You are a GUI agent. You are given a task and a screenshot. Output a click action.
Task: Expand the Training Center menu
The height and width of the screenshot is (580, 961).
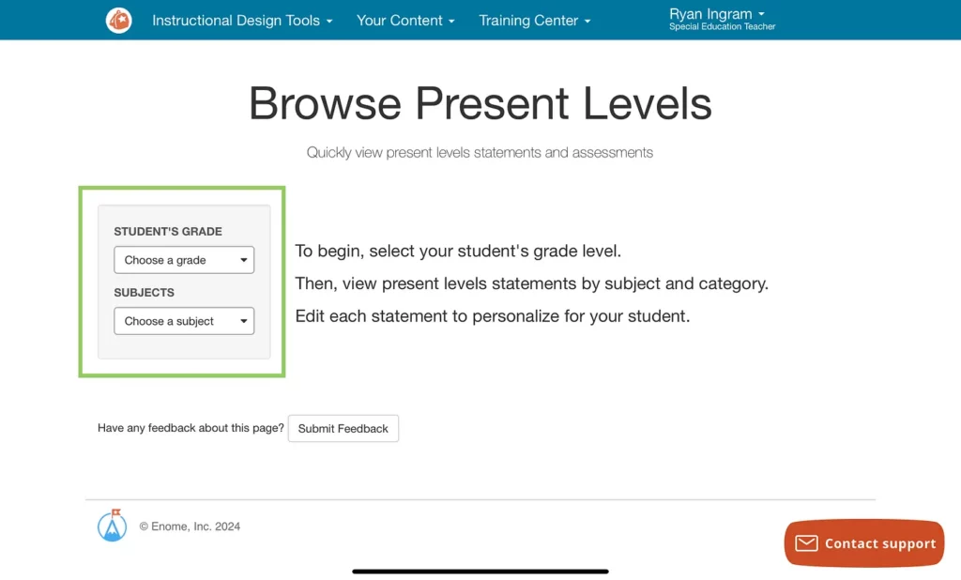coord(535,20)
